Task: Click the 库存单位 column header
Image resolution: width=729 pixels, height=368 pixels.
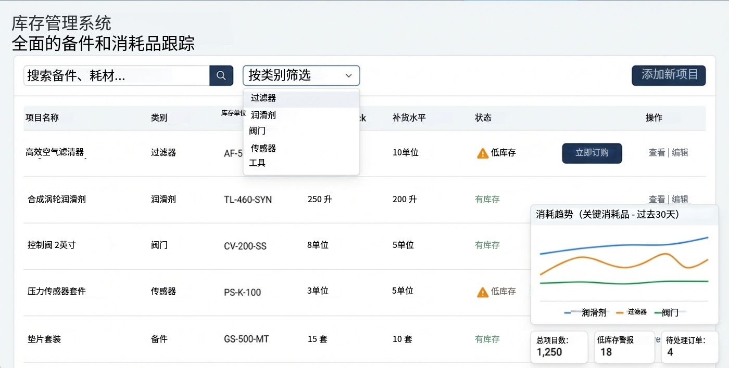Action: click(233, 113)
